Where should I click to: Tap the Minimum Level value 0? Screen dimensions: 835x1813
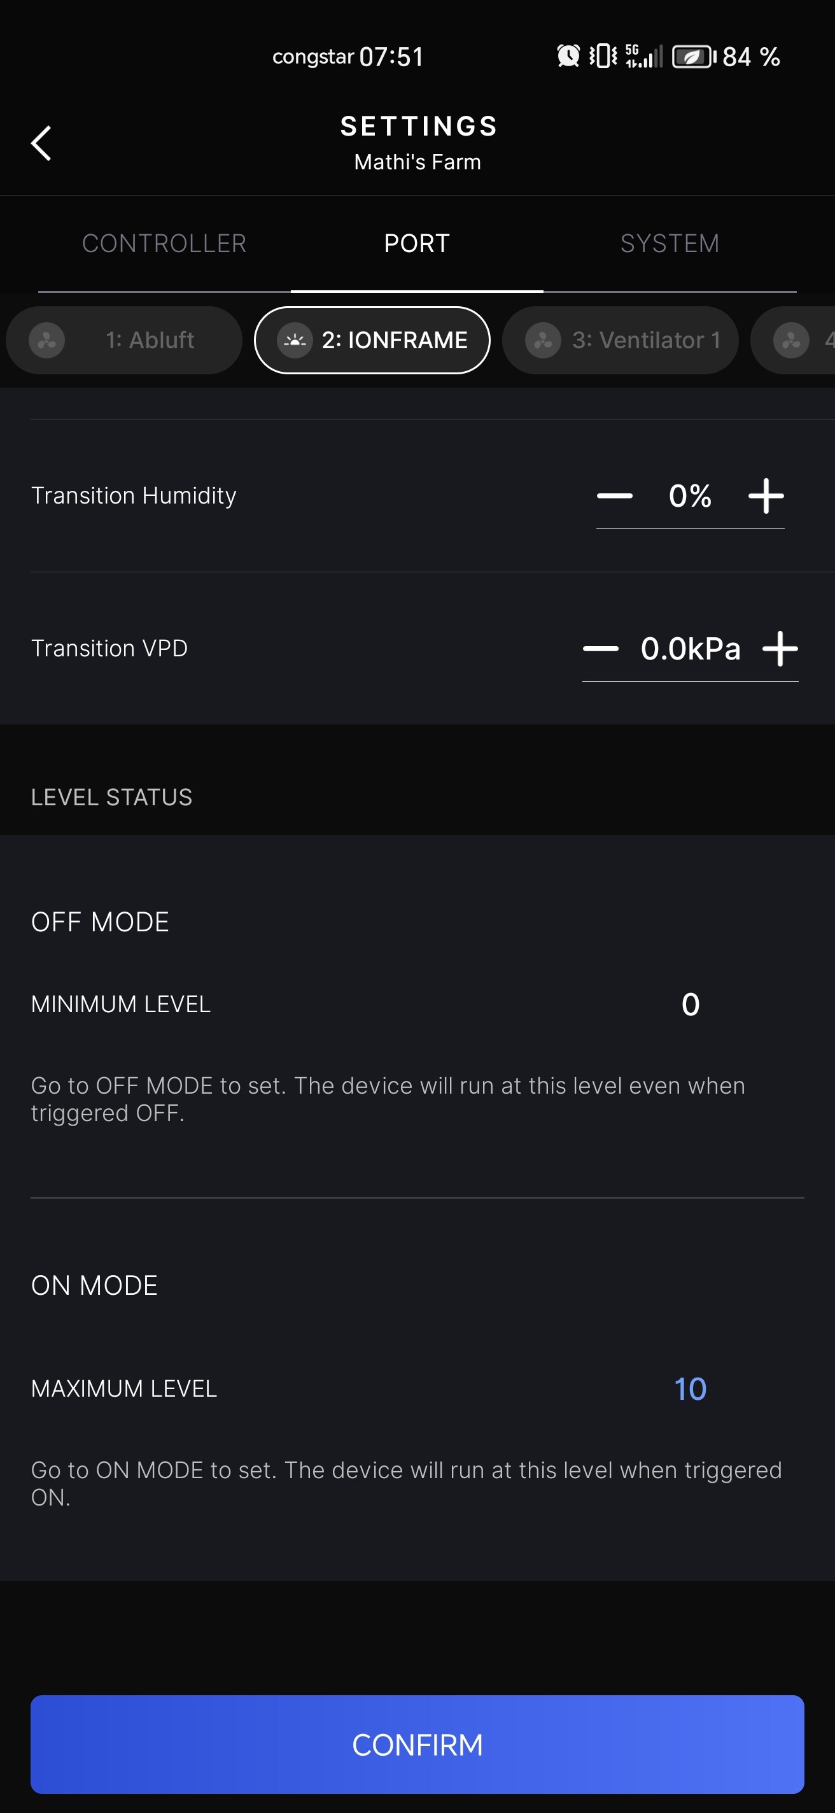point(690,1005)
